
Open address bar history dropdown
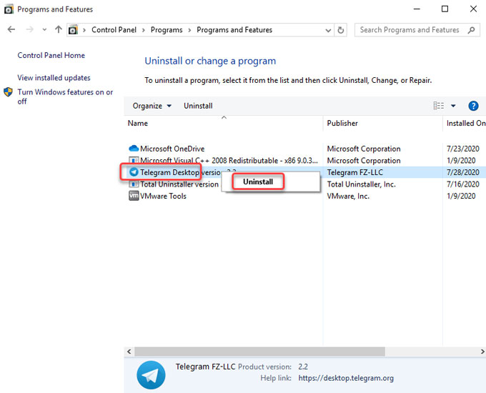click(328, 30)
